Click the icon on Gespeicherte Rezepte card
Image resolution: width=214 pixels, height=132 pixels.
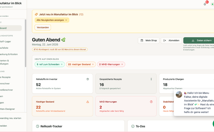pyautogui.click(x=151, y=79)
